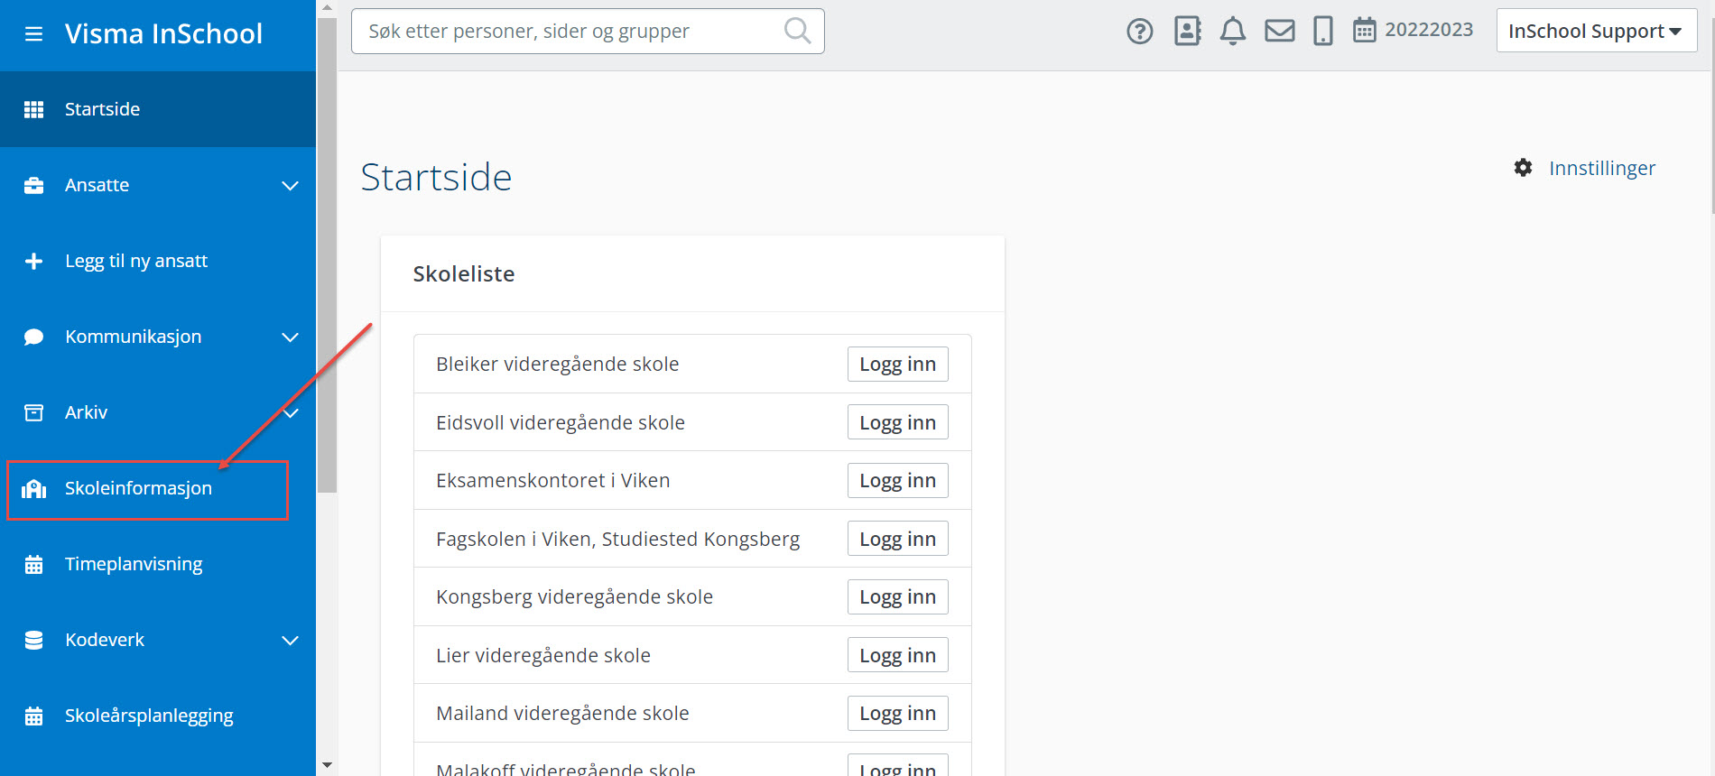Viewport: 1715px width, 776px height.
Task: Click the school year calendar icon
Action: click(1364, 30)
